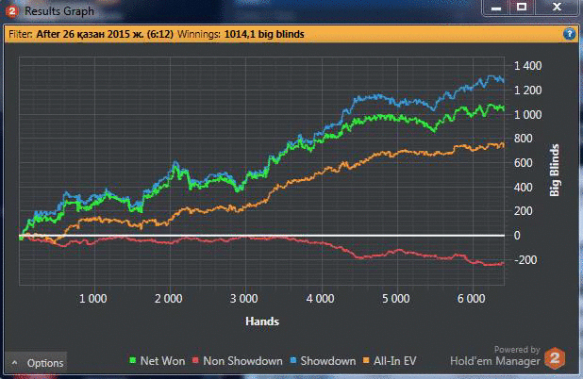Screen dimensions: 583x379
Task: Click the Hold'em Manager icon in title bar
Action: pyautogui.click(x=10, y=8)
